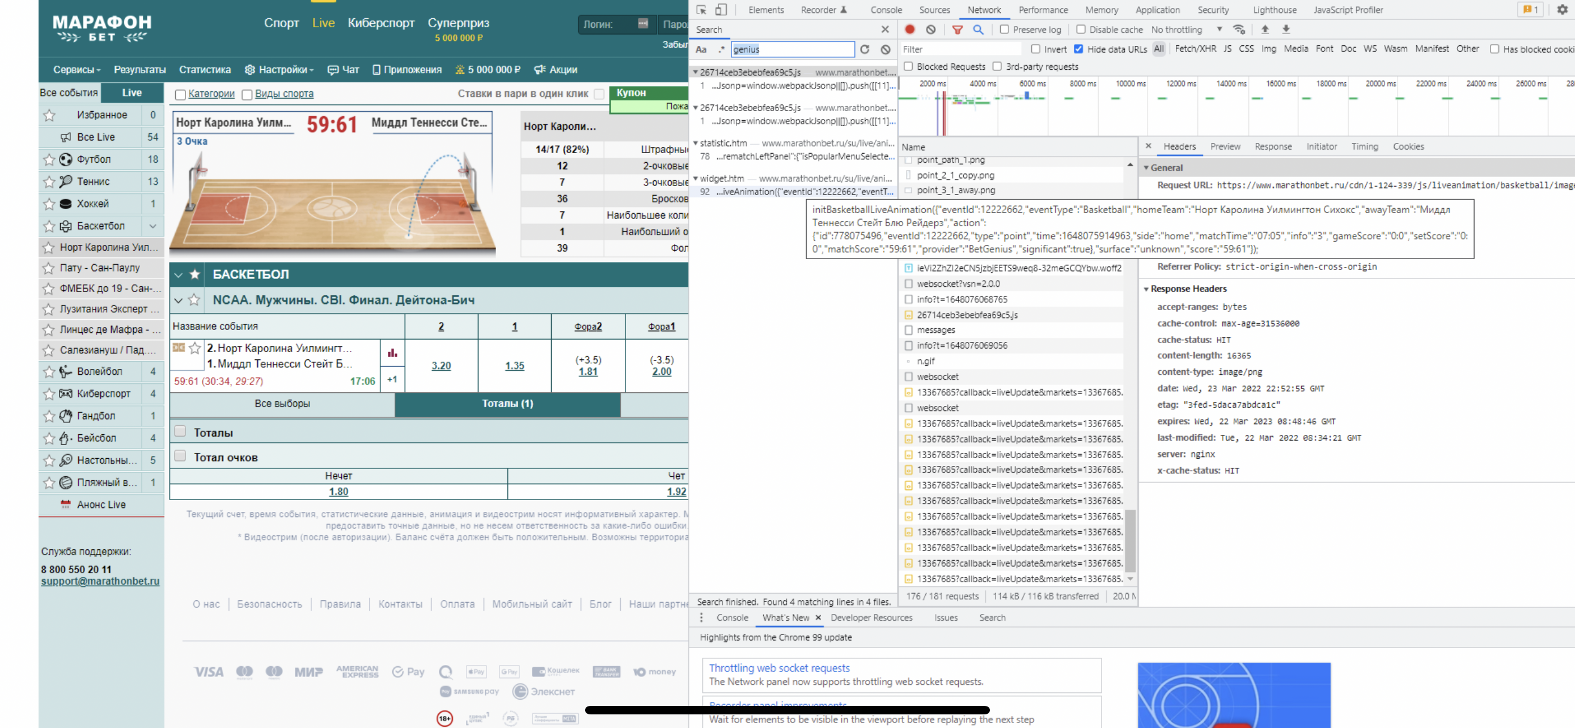
Task: Check the Тотал очков checkbox
Action: (x=180, y=456)
